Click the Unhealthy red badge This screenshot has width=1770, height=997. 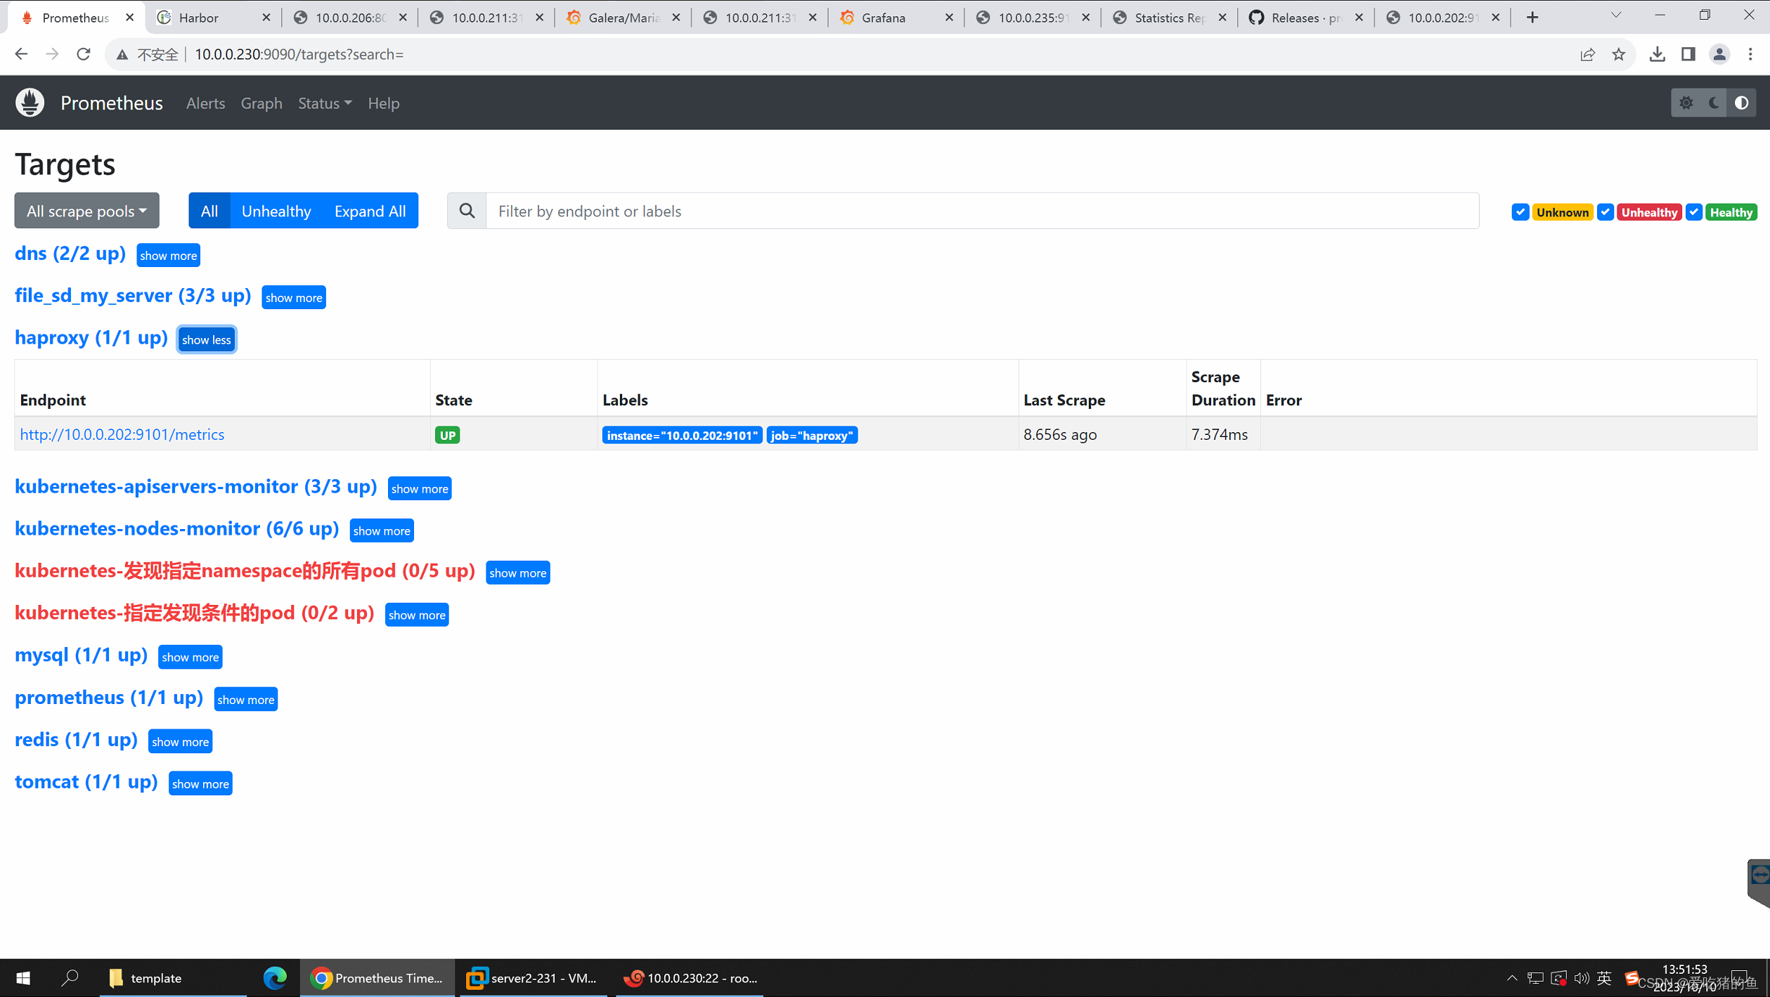[1649, 212]
